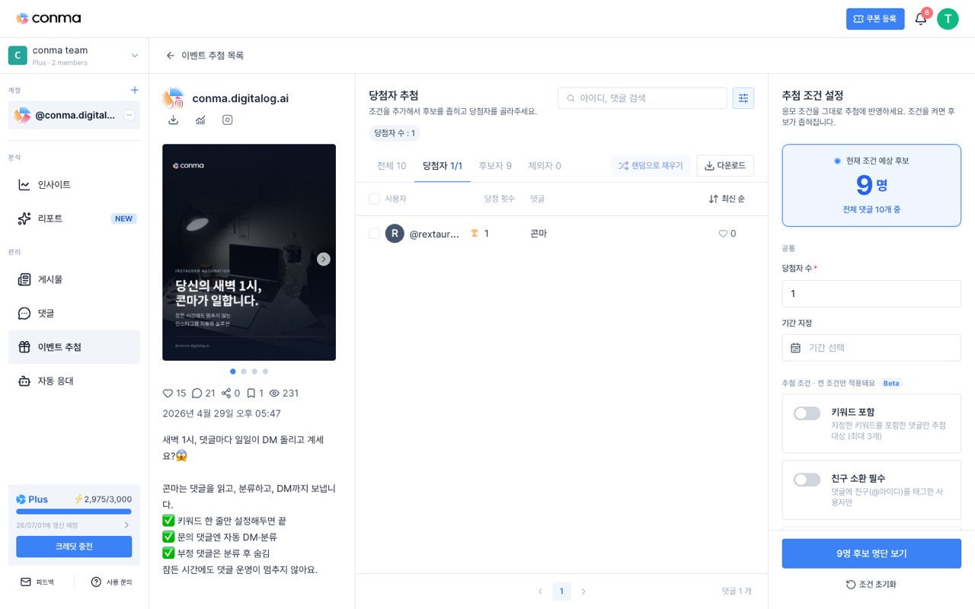
Task: Click 랜덤으로 채우기 button
Action: tap(651, 165)
